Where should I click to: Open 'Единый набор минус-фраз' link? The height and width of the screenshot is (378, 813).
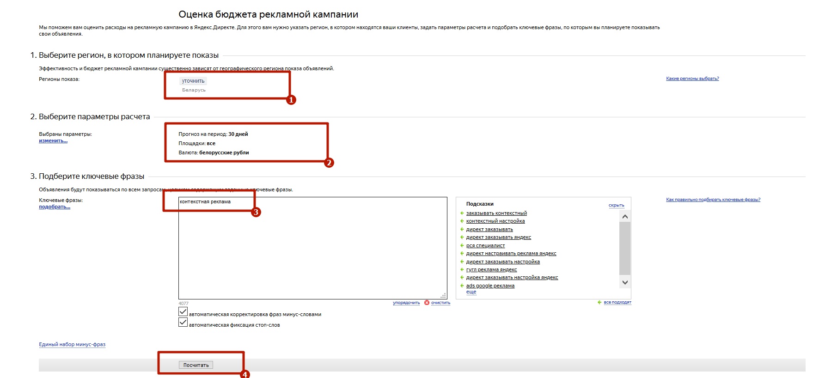(72, 344)
